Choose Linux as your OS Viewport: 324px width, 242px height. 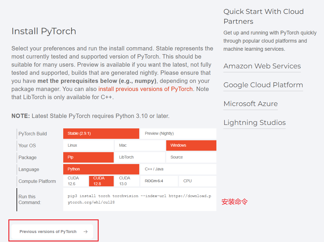(88, 145)
